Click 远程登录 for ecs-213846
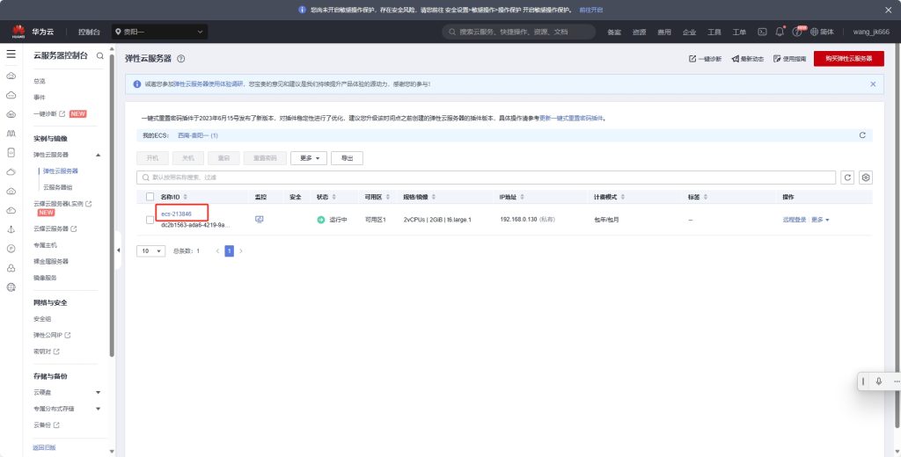The image size is (901, 457). point(795,220)
